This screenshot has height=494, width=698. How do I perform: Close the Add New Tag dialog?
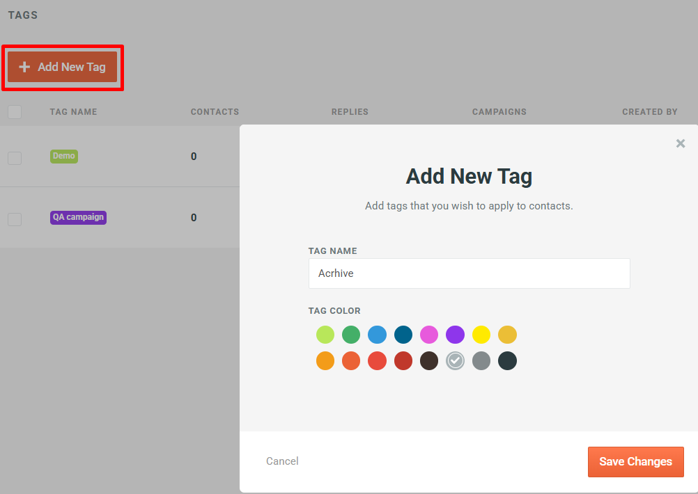coord(680,143)
